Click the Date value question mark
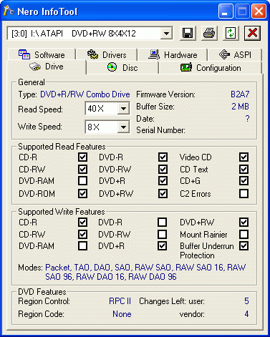 tap(248, 119)
